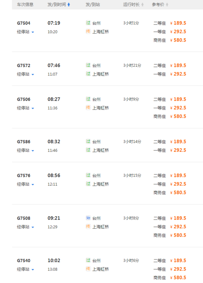Select G7508 二等座 price ¥189.5
This screenshot has height=283, width=203.
[x=178, y=218]
